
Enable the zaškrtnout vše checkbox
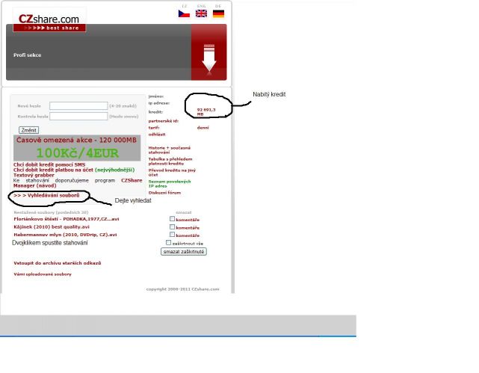(x=169, y=242)
